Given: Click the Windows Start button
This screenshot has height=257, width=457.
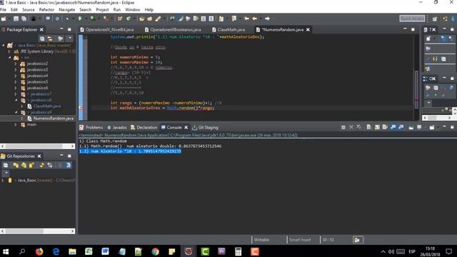Looking at the screenshot, I should tap(6, 251).
